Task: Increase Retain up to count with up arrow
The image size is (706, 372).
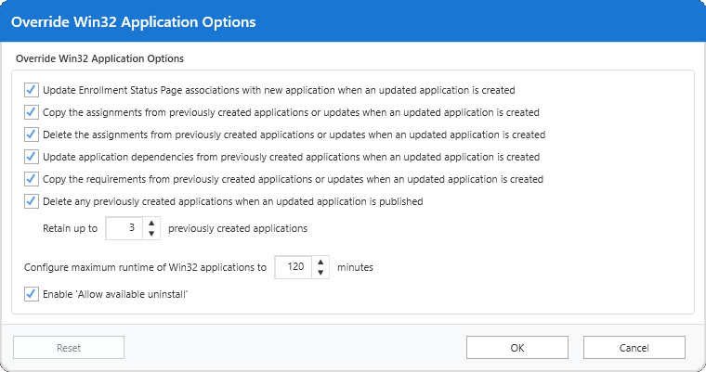Action: tap(151, 224)
